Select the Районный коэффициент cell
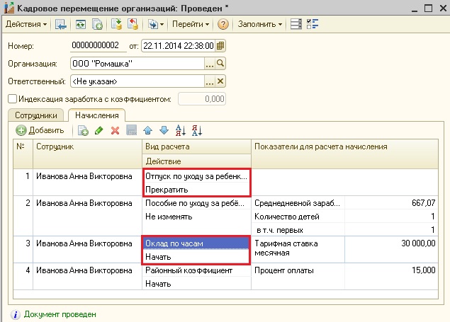This screenshot has width=450, height=322. (x=196, y=270)
